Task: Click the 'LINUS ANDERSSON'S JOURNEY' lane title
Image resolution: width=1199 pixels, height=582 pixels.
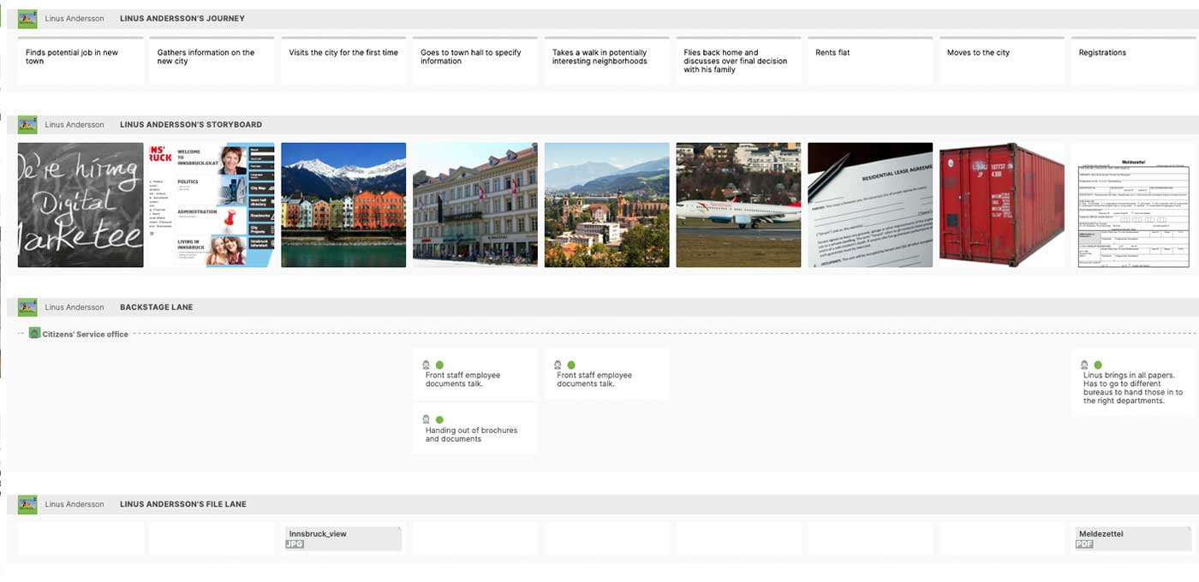Action: [x=182, y=19]
